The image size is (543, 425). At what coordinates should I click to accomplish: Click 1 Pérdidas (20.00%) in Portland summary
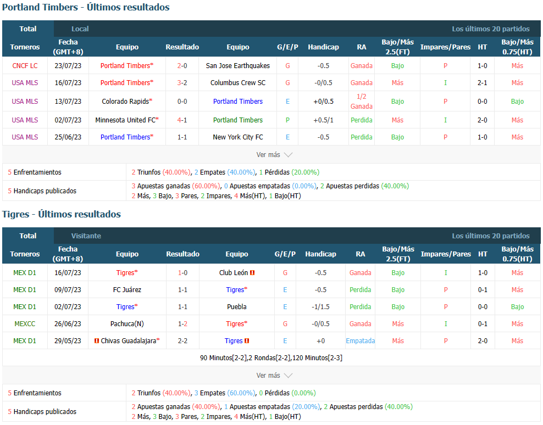(289, 172)
